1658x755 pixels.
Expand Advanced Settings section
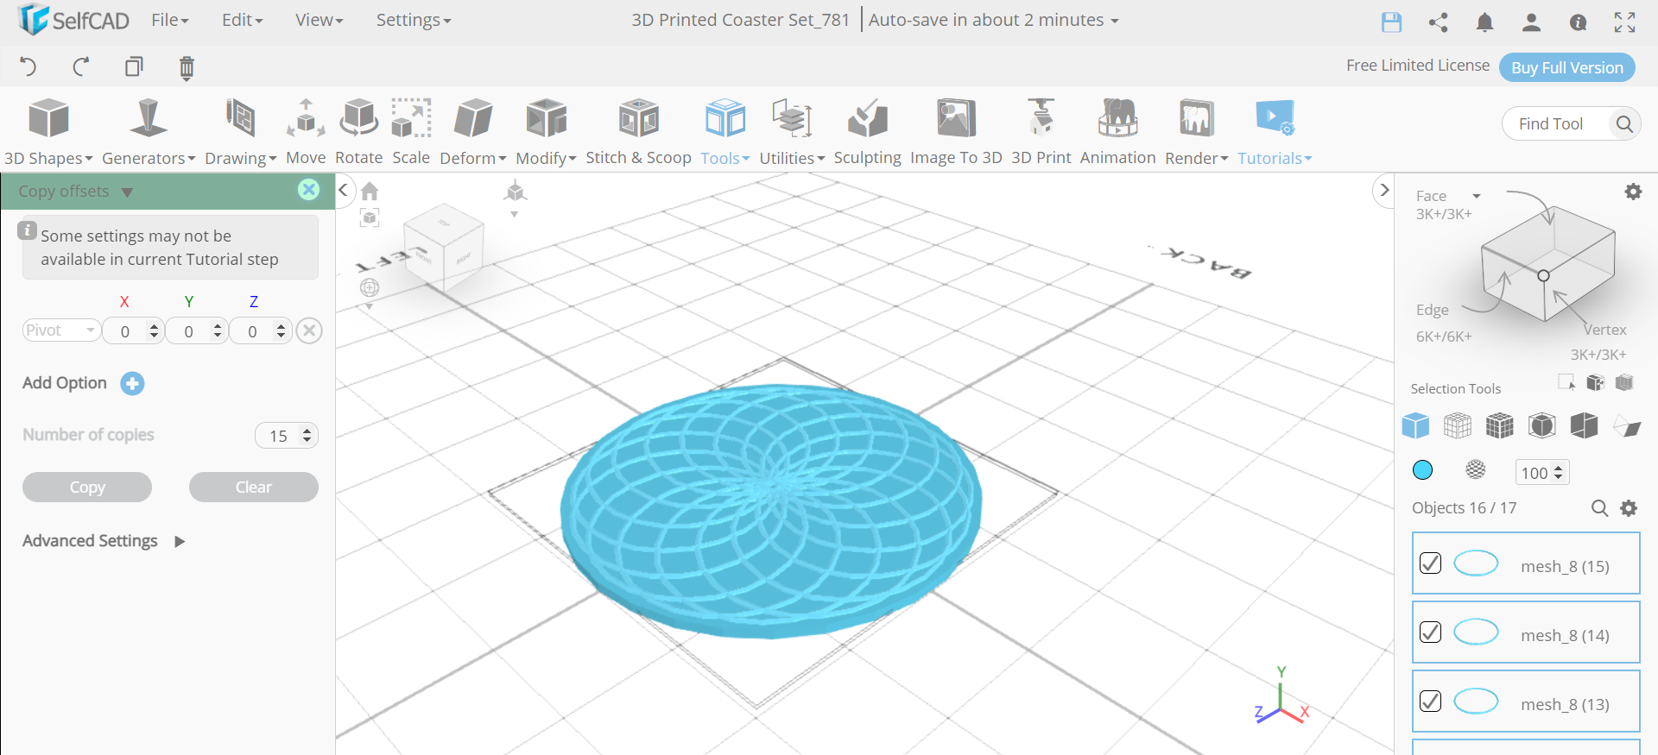click(x=104, y=541)
